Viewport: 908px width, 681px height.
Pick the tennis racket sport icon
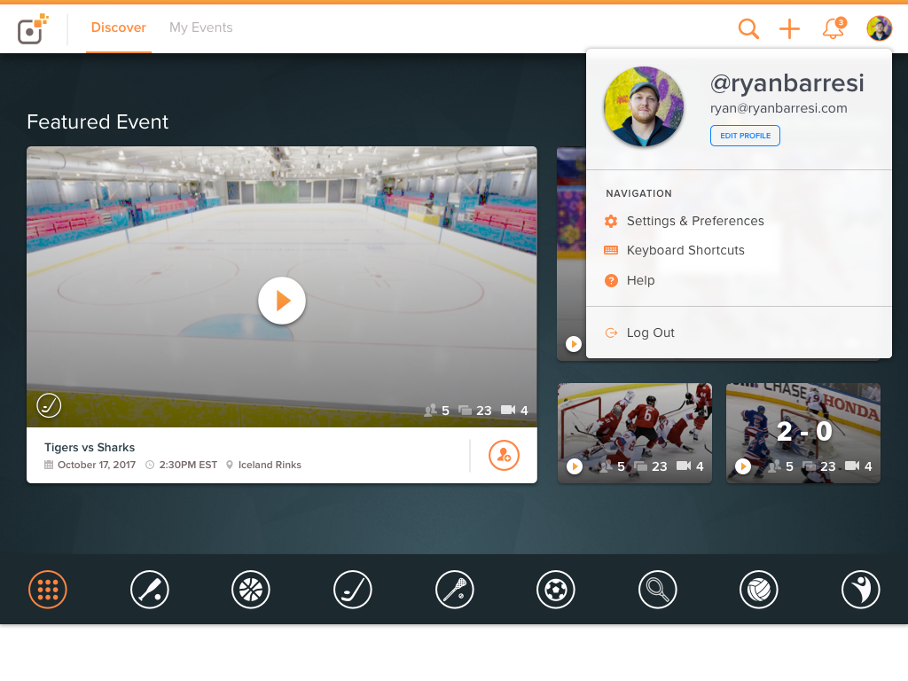[x=657, y=589]
